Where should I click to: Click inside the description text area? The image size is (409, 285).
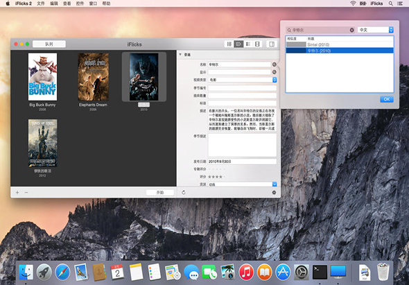click(x=242, y=120)
